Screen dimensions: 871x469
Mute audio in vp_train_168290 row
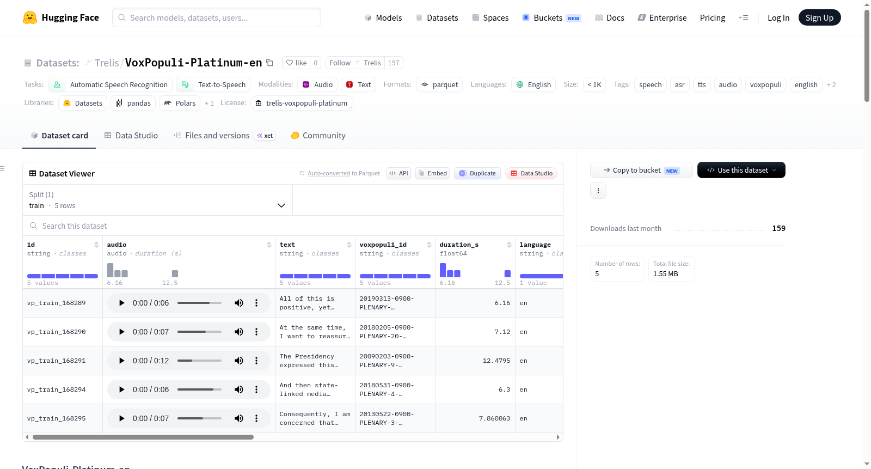(x=239, y=332)
